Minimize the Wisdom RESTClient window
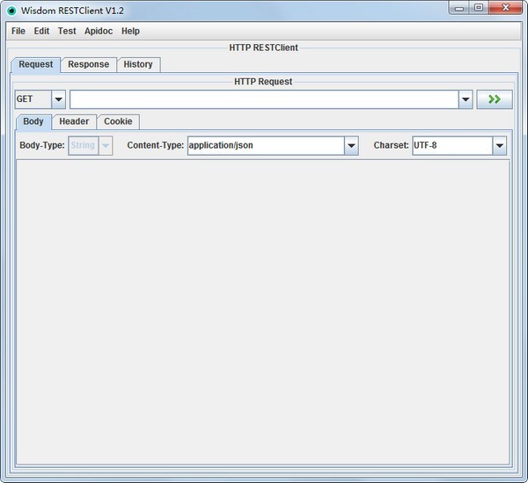528x483 pixels. (459, 8)
